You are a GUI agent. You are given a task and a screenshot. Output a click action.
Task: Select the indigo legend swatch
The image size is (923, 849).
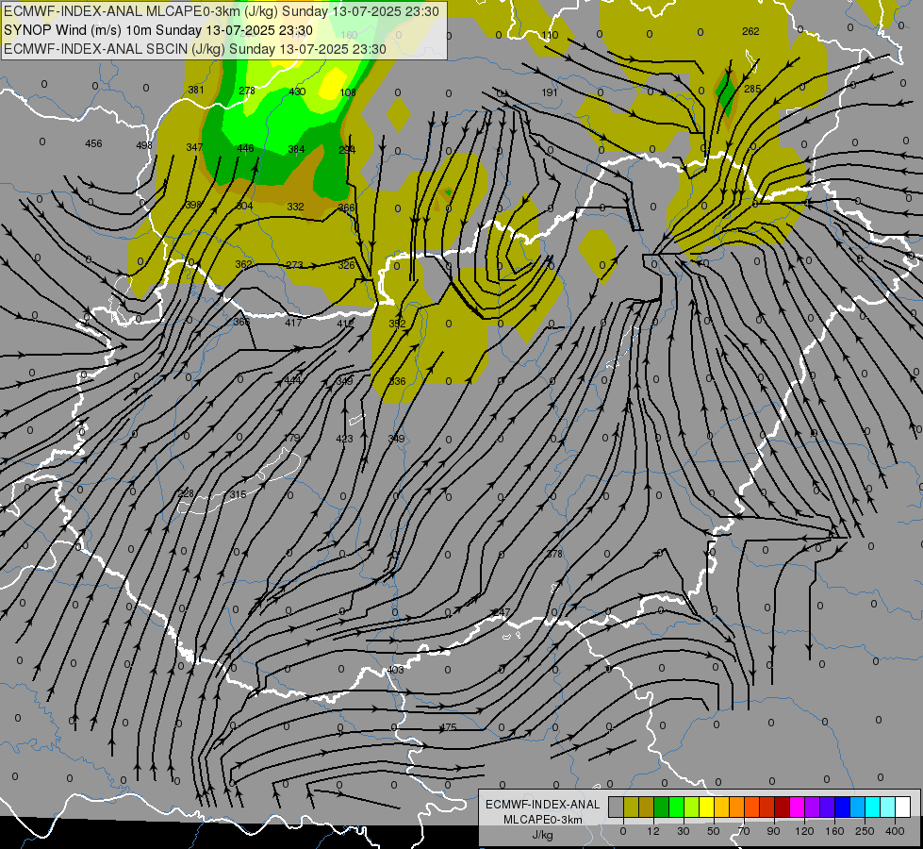tap(827, 807)
